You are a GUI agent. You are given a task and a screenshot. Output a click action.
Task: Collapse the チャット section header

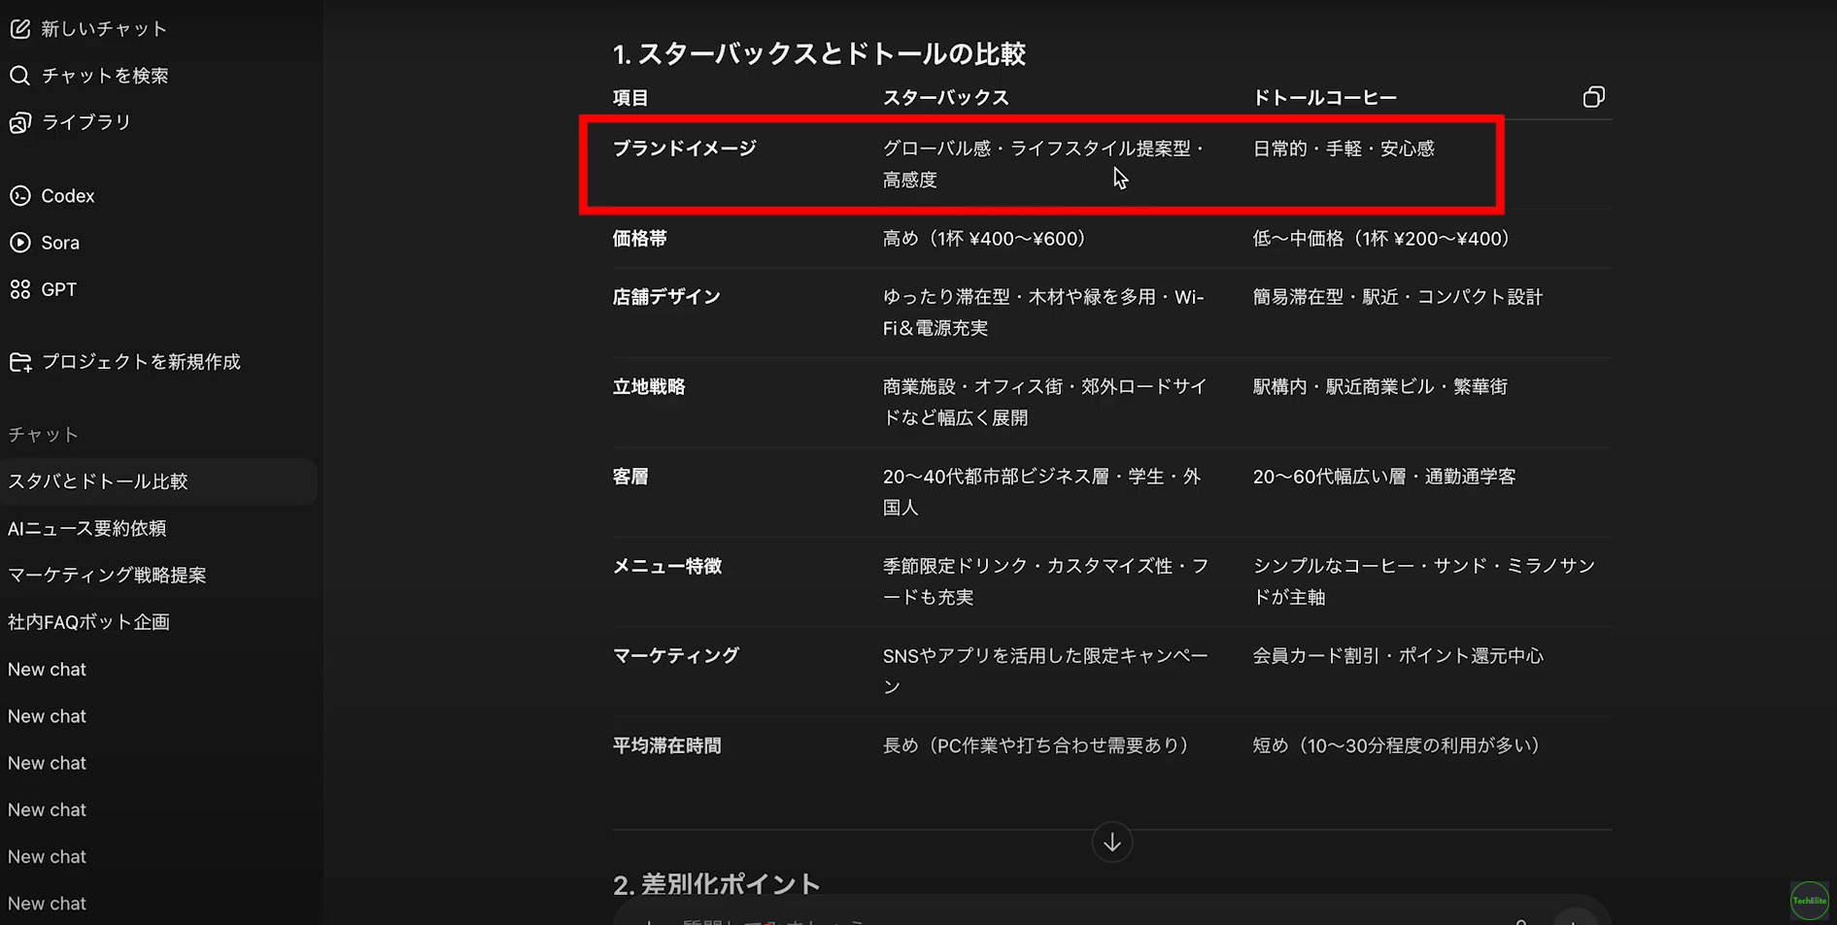[x=43, y=435]
